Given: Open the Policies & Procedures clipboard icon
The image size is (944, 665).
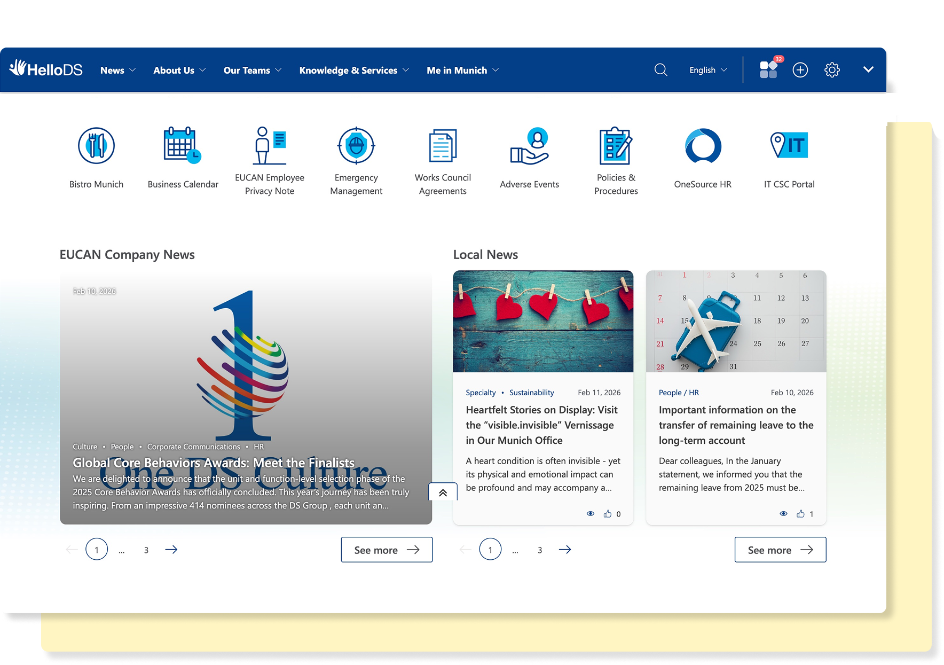Looking at the screenshot, I should [616, 145].
